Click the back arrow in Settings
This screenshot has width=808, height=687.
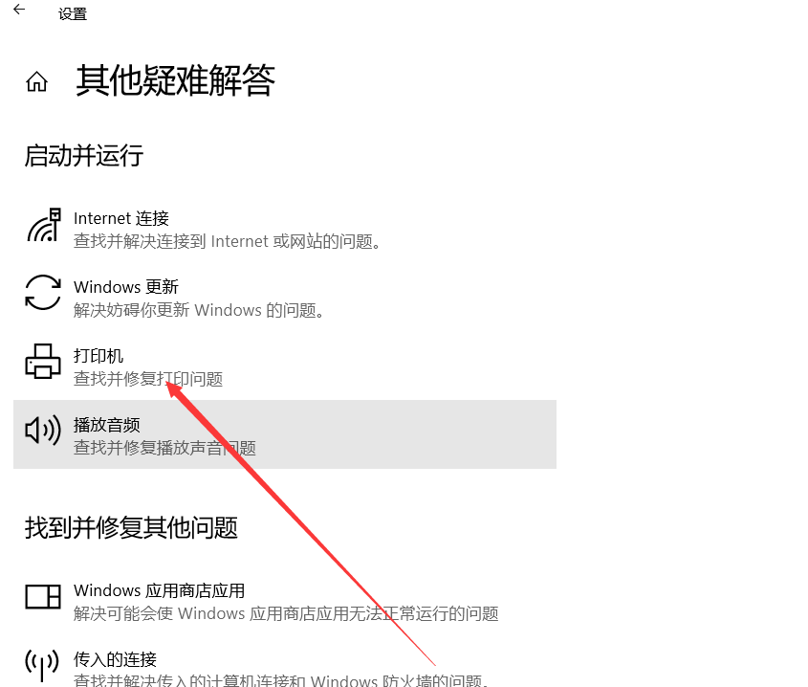[x=19, y=10]
